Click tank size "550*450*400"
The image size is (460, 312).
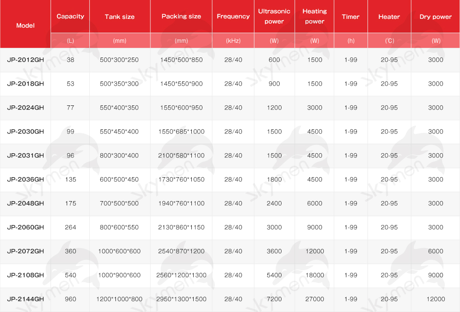coord(119,132)
